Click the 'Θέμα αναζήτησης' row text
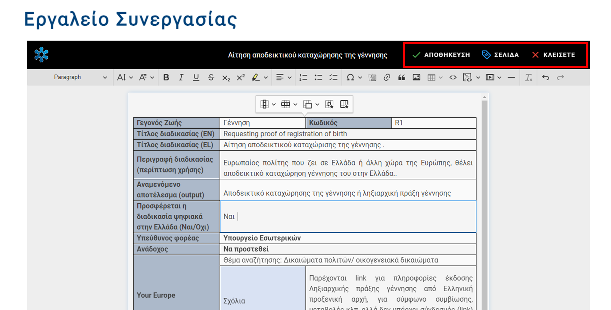This screenshot has width=611, height=310. tap(331, 260)
